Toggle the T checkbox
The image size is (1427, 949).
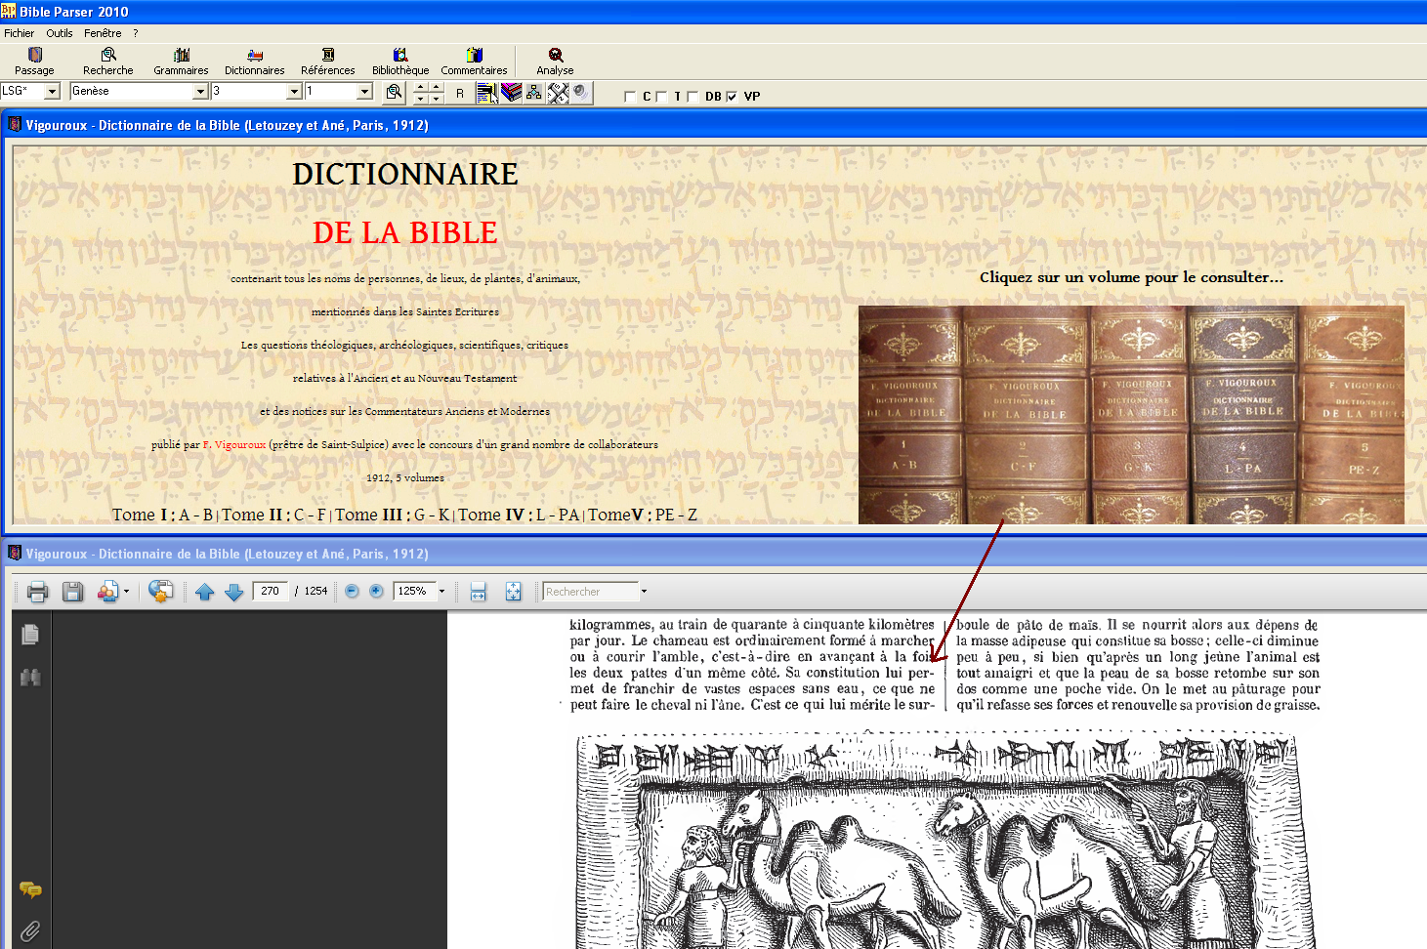(x=661, y=97)
